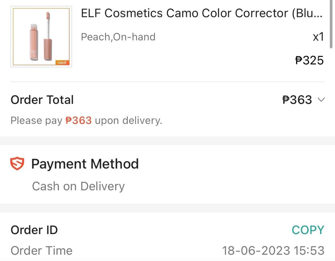Image resolution: width=335 pixels, height=261 pixels.
Task: Click the red ₱363 payable amount
Action: pyautogui.click(x=78, y=120)
